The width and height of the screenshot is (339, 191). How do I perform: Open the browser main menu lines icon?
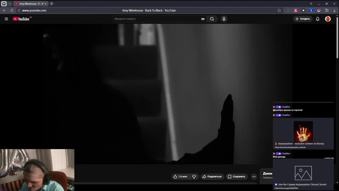point(311,4)
